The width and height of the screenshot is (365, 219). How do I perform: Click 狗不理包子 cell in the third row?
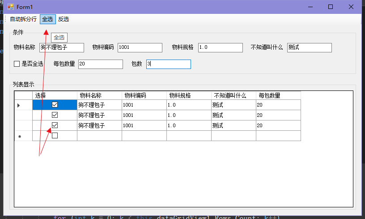pos(99,125)
